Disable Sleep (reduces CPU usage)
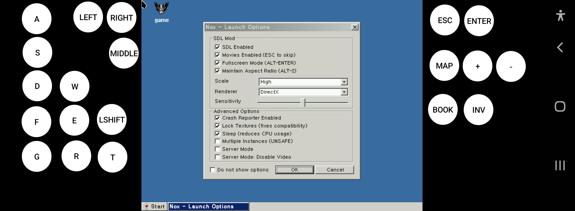 [217, 134]
